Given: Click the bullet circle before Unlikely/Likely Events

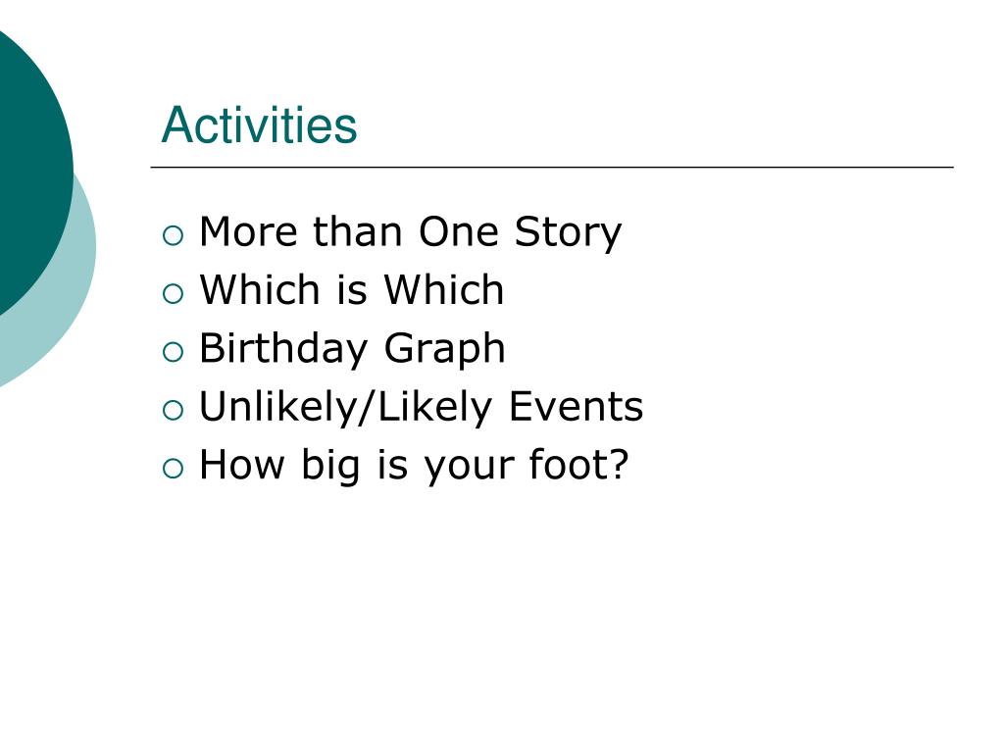Looking at the screenshot, I should (173, 411).
